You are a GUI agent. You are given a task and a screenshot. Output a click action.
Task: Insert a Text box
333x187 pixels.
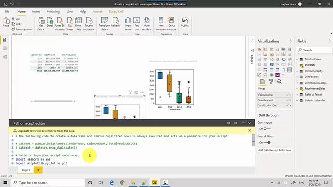(x=137, y=24)
